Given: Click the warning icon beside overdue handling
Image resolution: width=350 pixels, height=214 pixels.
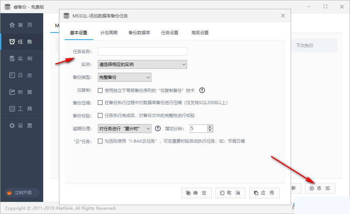Looking at the screenshot, I should 158,128.
